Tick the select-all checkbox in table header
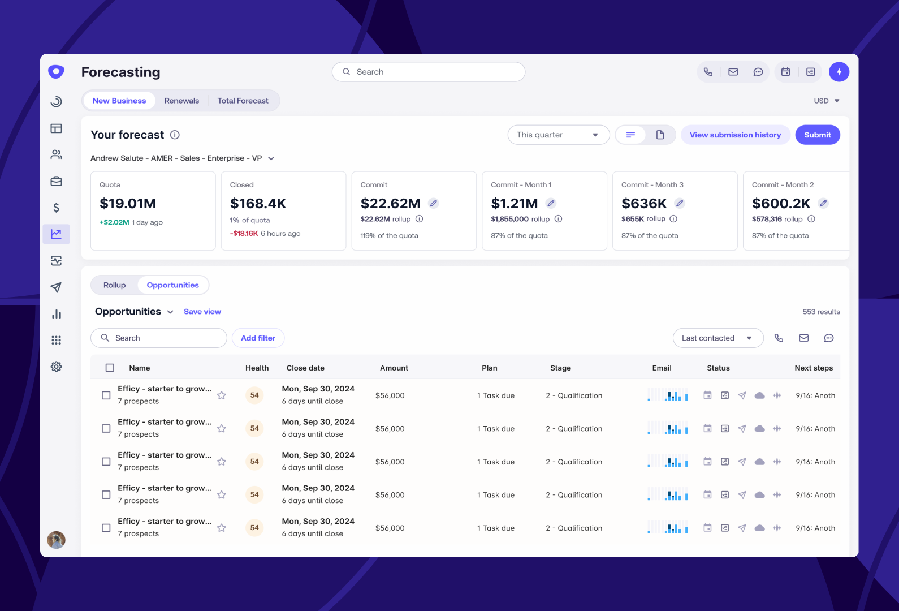Viewport: 899px width, 611px height. click(x=110, y=368)
